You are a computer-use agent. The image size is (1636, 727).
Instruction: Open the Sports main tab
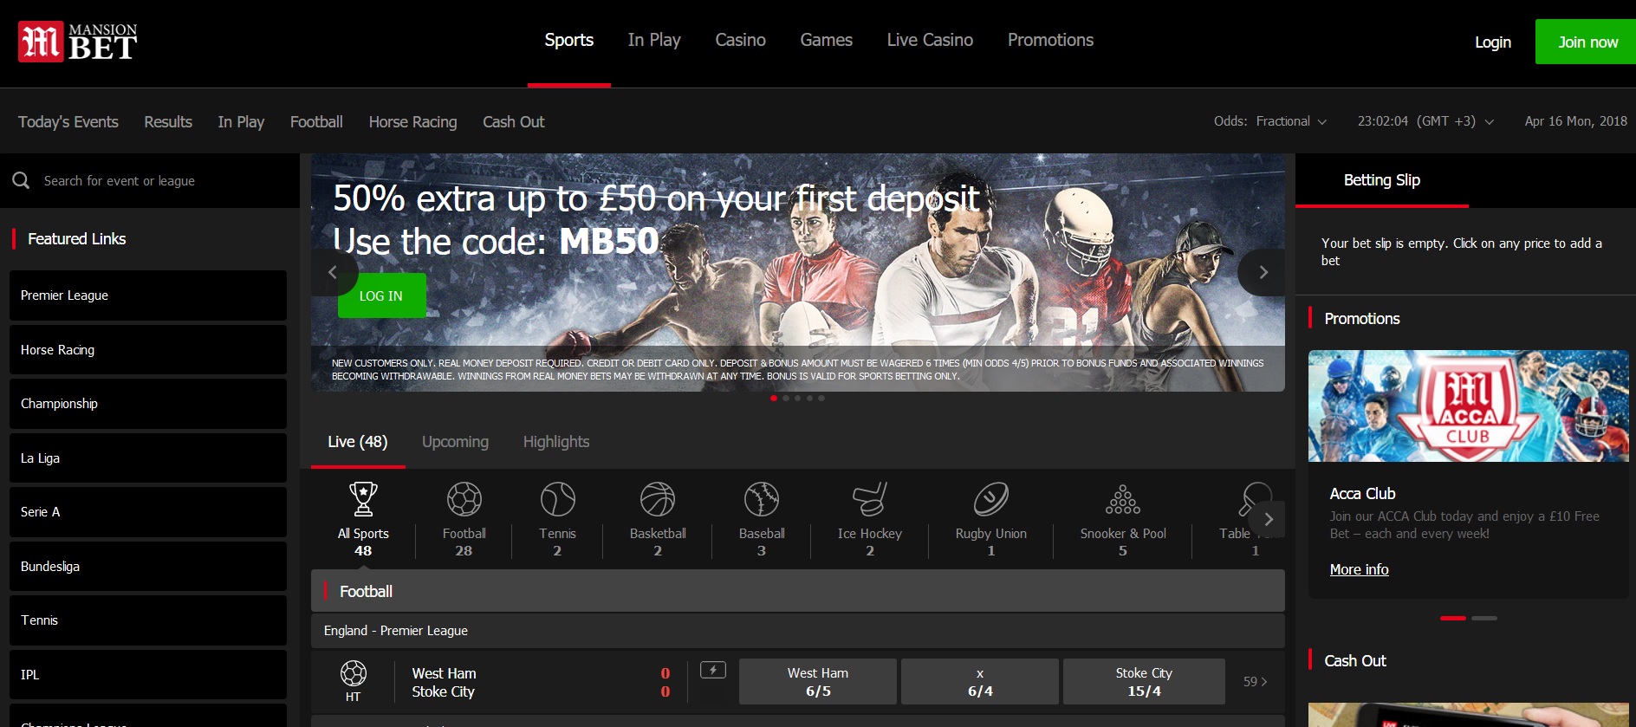tap(569, 40)
